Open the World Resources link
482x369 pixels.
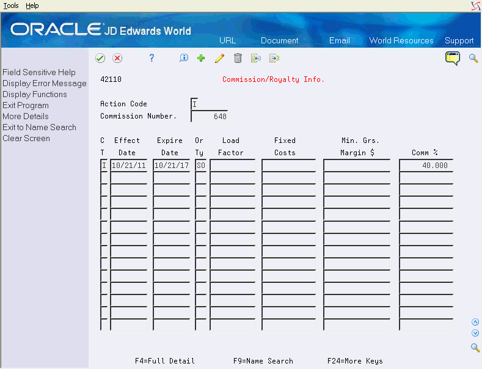tap(401, 40)
